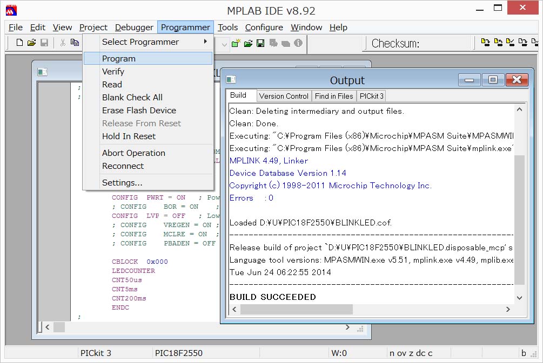The width and height of the screenshot is (543, 363).
Task: Click the round info icon in project toolbar
Action: coord(298,43)
